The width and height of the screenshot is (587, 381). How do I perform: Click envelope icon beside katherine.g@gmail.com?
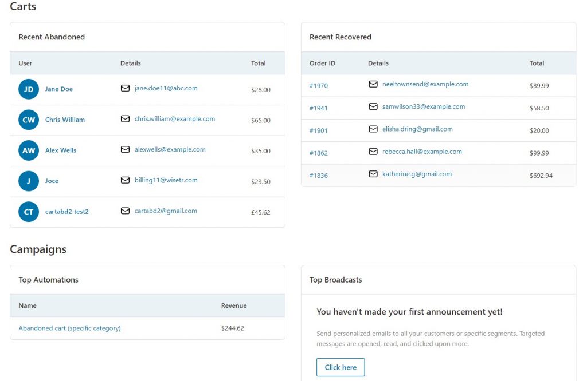click(x=373, y=174)
